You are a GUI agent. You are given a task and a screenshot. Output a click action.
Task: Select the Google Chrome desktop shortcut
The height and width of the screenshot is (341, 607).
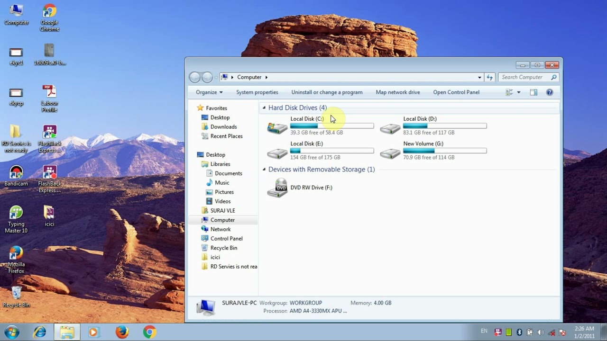click(x=49, y=18)
